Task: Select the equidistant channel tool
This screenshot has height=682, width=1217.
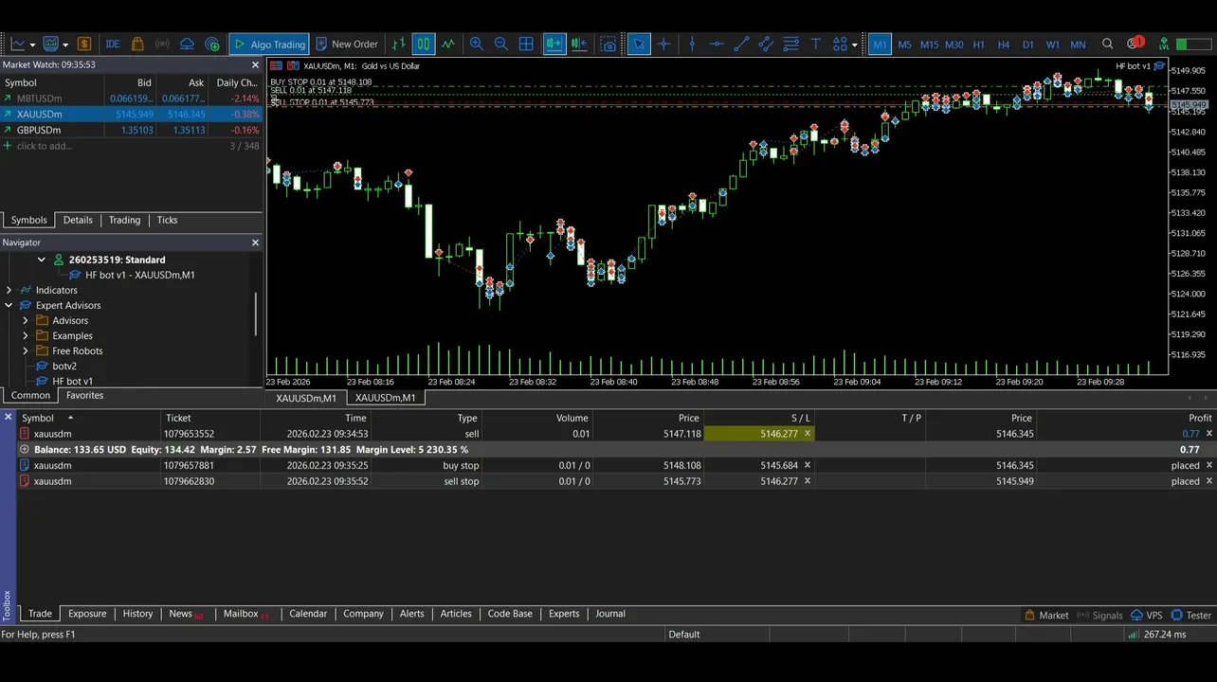Action: tap(766, 44)
